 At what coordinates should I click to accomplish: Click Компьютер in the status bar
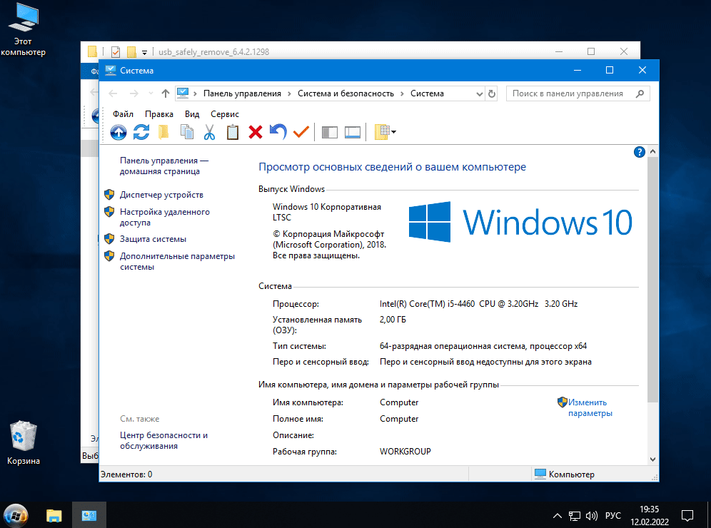[x=565, y=474]
